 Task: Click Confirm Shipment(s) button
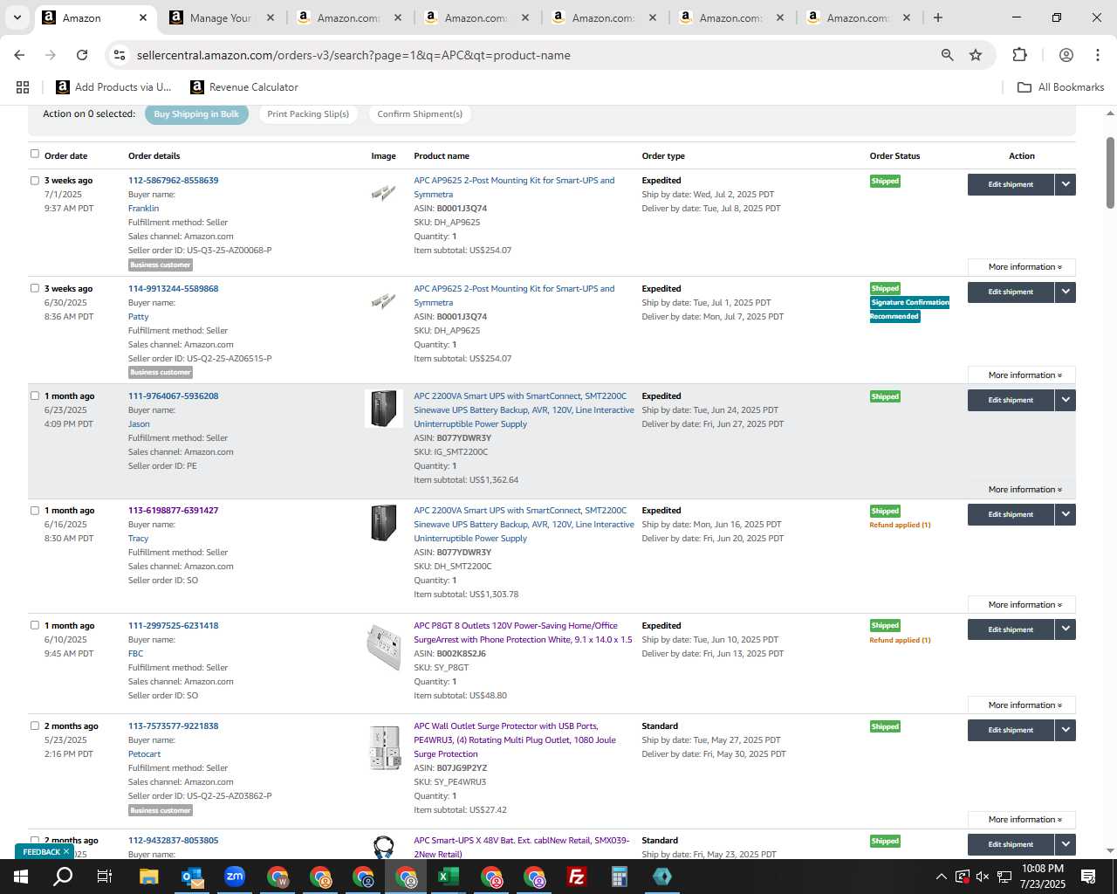pyautogui.click(x=420, y=114)
